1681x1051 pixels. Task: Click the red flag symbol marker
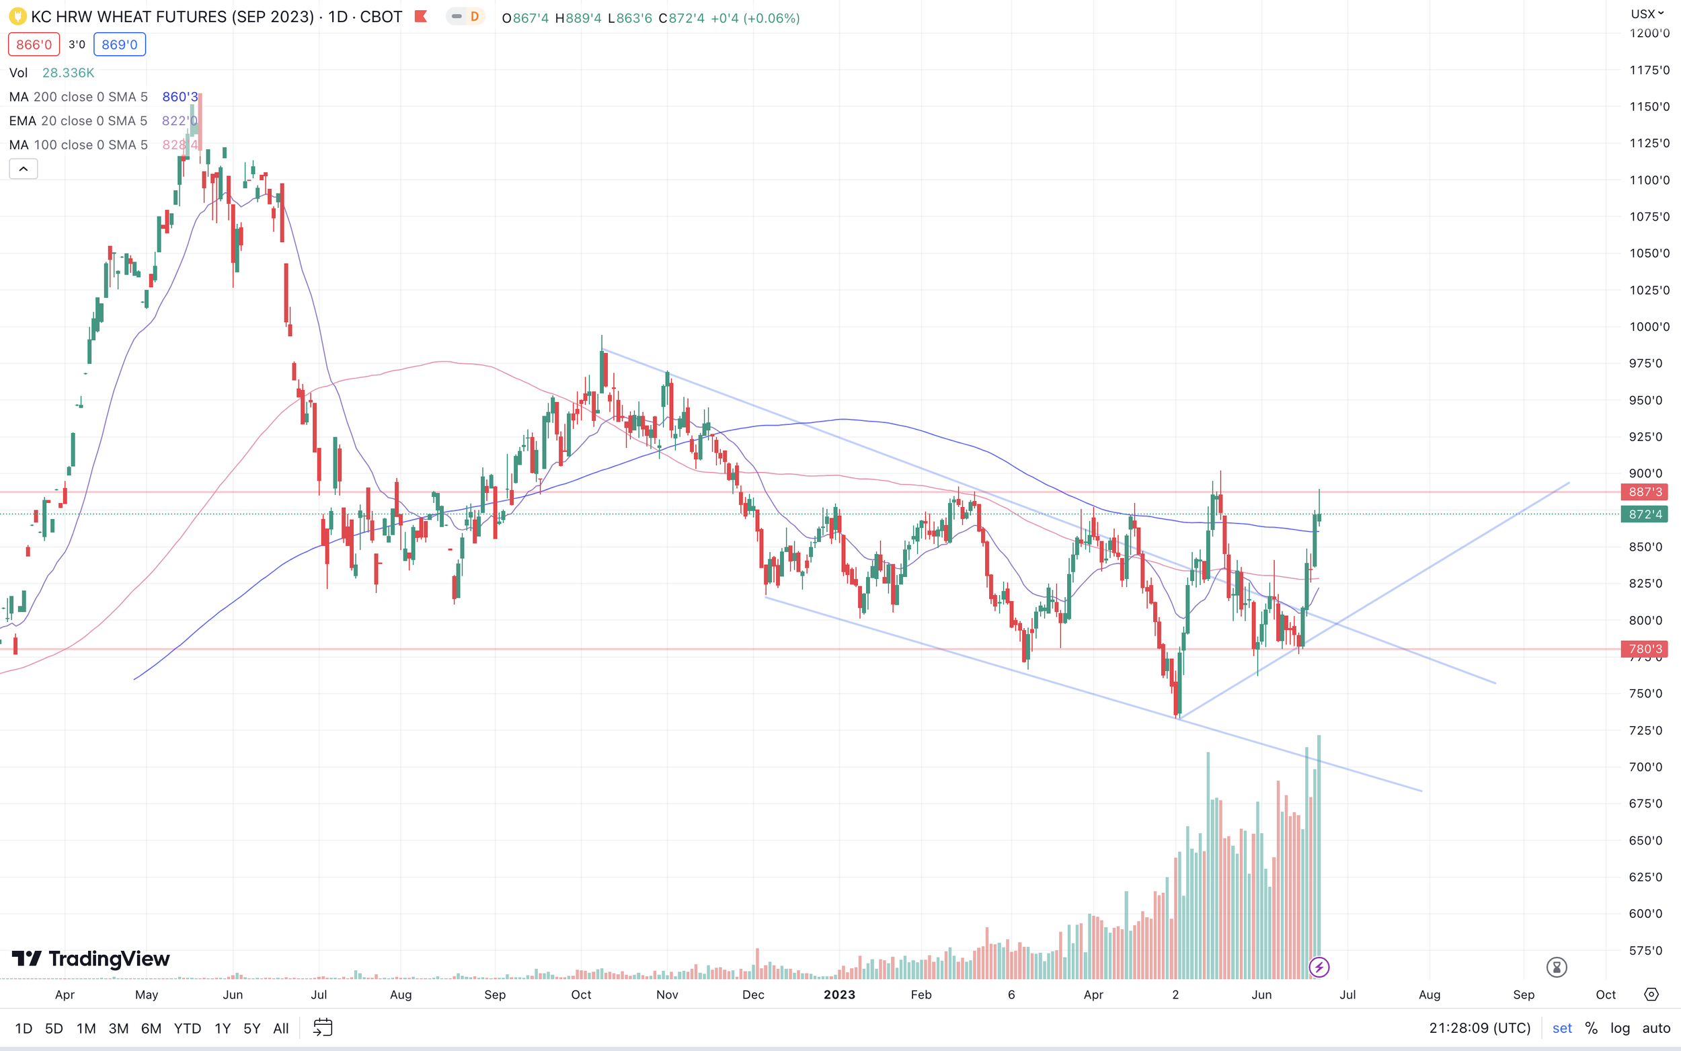tap(420, 17)
